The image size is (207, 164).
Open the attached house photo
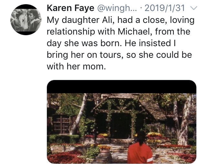[x=122, y=122]
